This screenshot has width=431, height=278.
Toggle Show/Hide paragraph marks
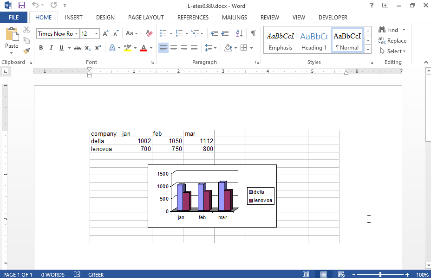click(x=254, y=33)
